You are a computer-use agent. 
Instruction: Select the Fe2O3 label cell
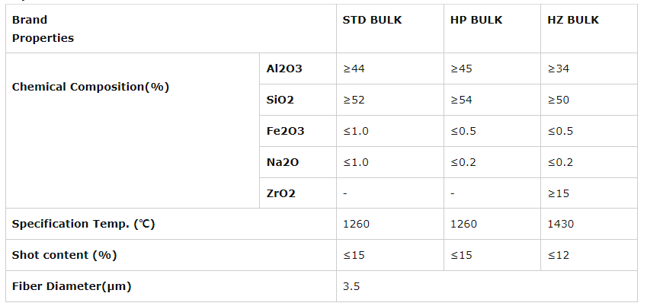pyautogui.click(x=285, y=132)
